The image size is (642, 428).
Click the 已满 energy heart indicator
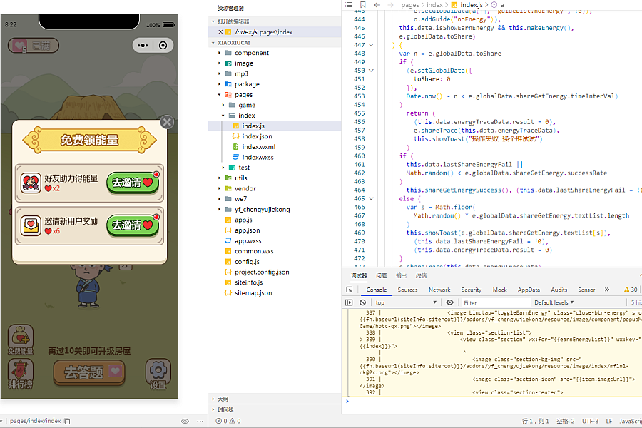pyautogui.click(x=34, y=46)
